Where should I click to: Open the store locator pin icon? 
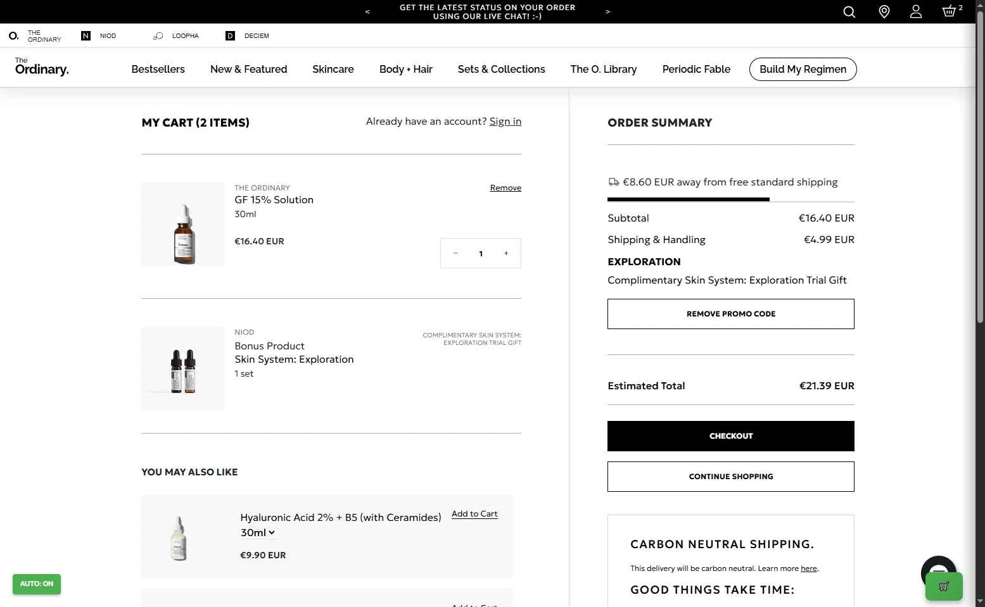coord(884,11)
